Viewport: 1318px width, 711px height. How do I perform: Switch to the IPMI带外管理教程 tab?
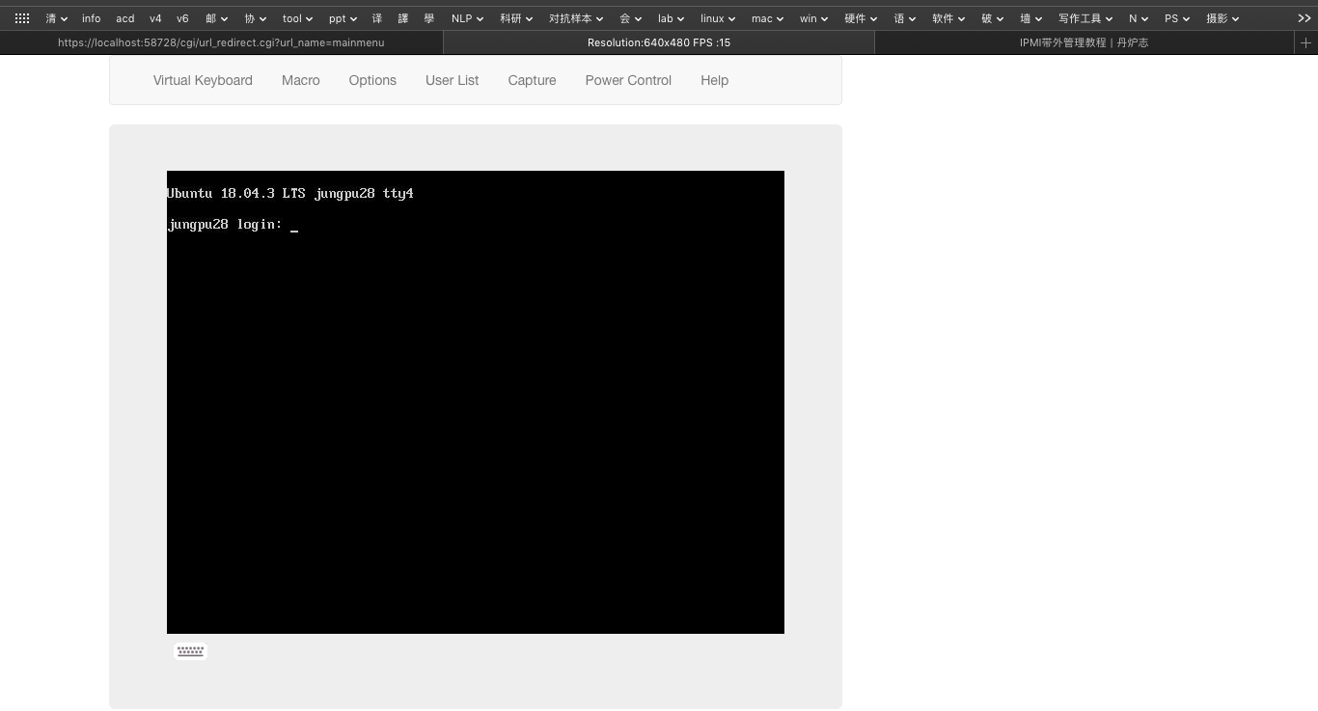1084,42
